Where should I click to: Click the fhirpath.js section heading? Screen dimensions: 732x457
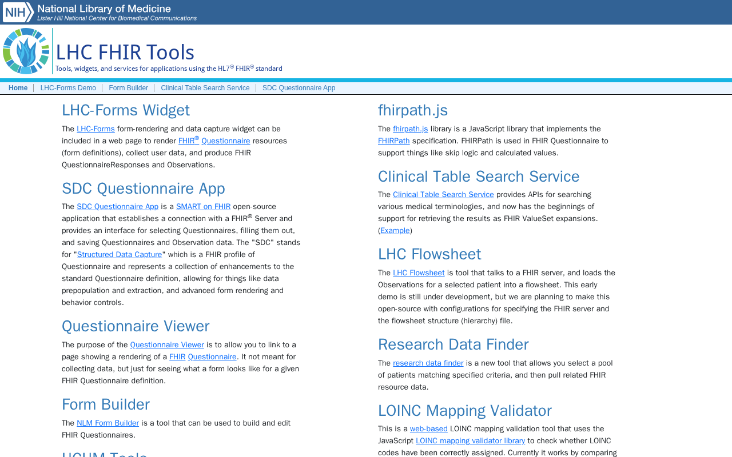pos(413,110)
